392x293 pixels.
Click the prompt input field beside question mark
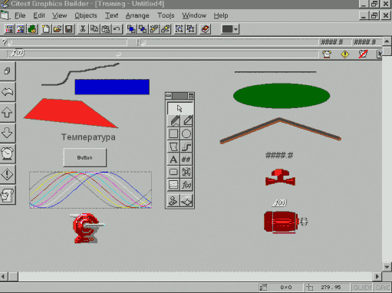tap(68, 42)
